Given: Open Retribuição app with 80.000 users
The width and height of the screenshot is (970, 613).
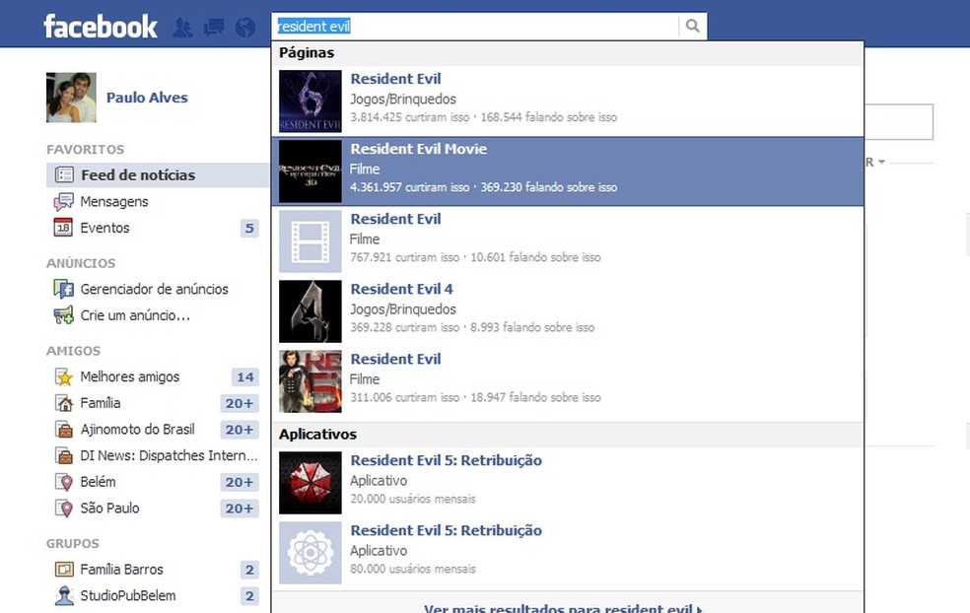Looking at the screenshot, I should 567,552.
